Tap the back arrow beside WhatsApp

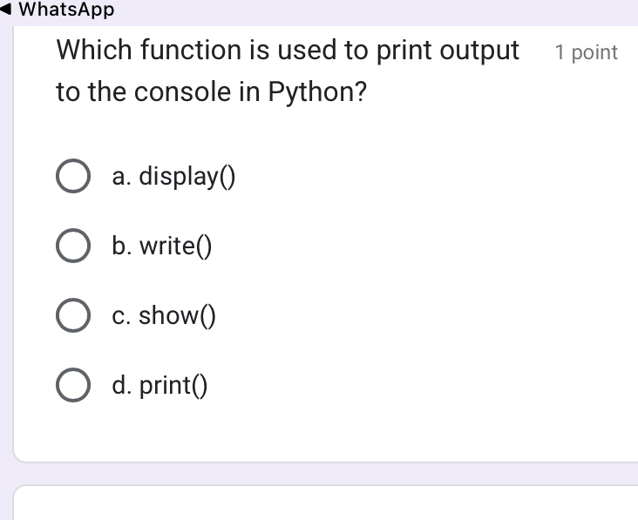pyautogui.click(x=7, y=10)
